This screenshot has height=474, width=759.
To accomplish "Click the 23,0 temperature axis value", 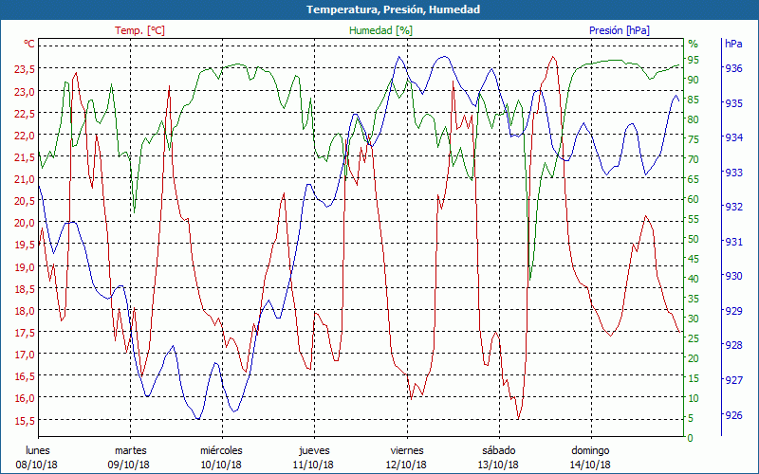I will click(x=25, y=91).
